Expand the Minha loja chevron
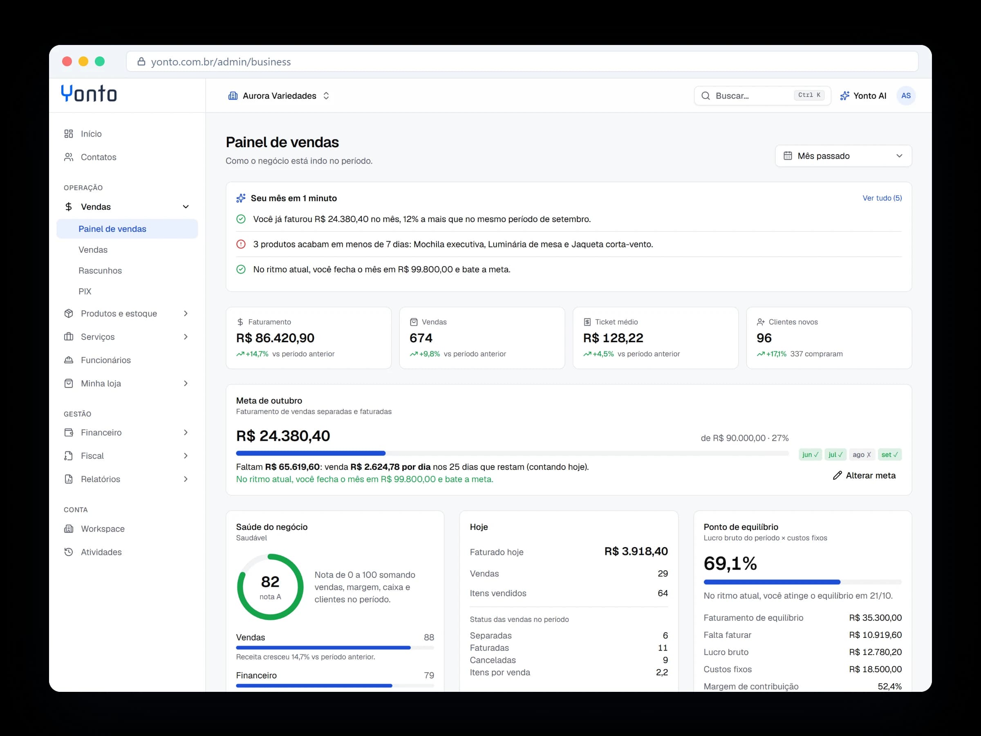This screenshot has width=981, height=736. 186,383
